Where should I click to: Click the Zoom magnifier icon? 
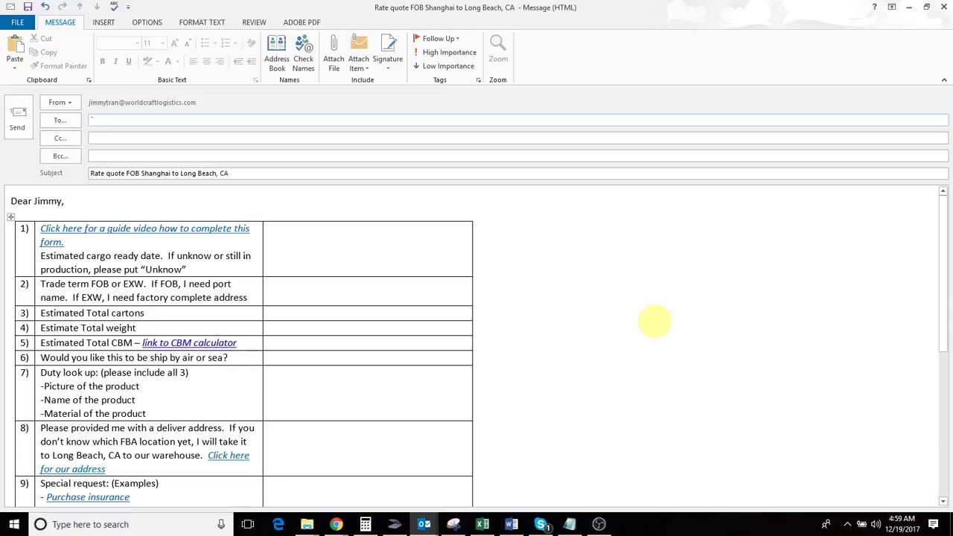click(x=498, y=49)
